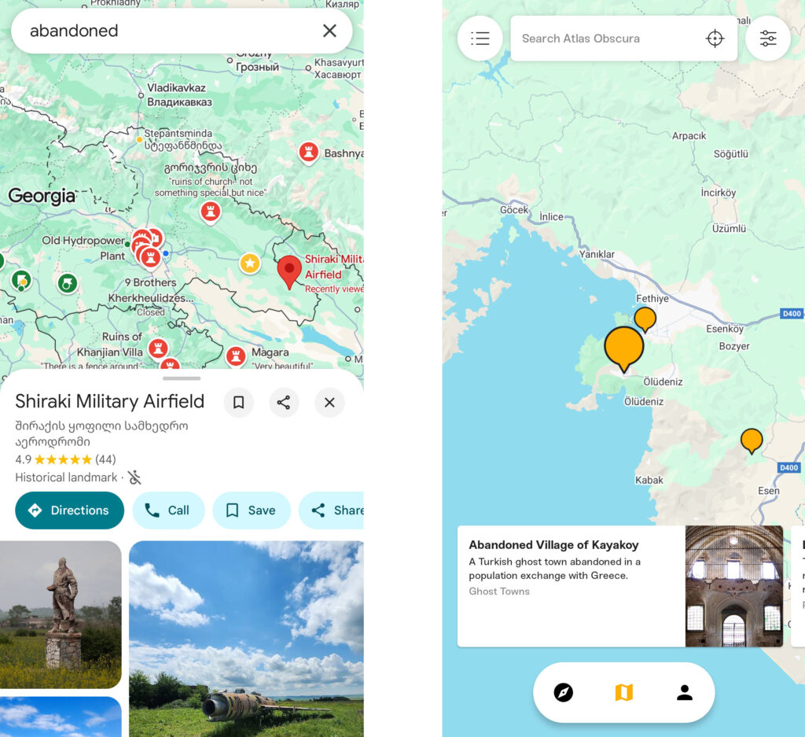Open the green pin left of 9 Brothers
The width and height of the screenshot is (805, 737).
pyautogui.click(x=68, y=283)
